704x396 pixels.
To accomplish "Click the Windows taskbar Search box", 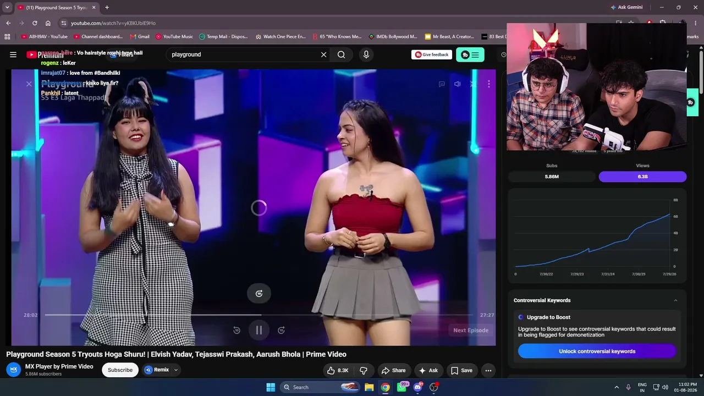I will [320, 387].
